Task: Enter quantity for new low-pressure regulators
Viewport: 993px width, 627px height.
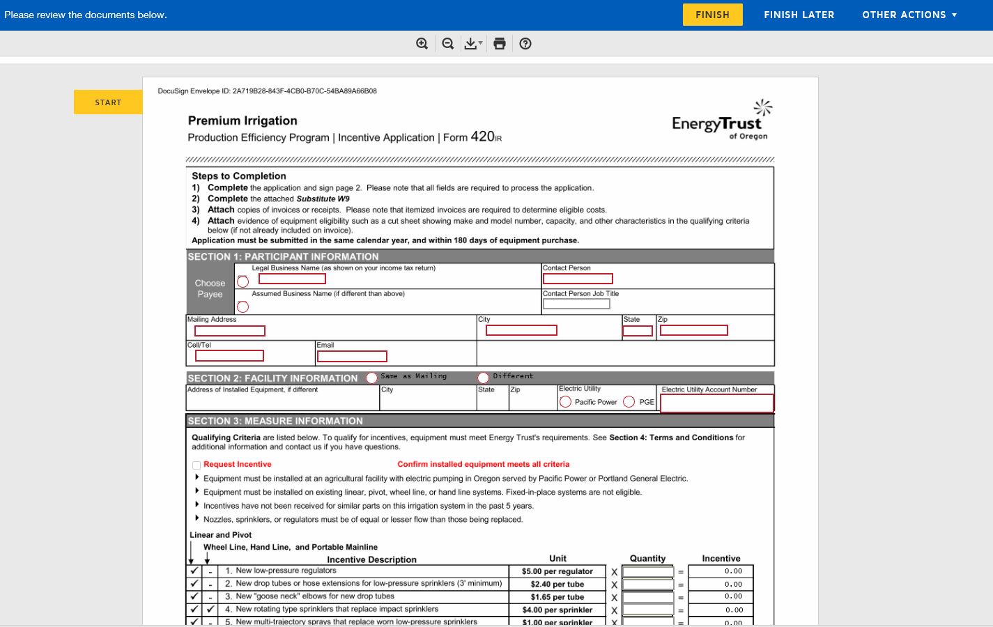Action: (x=648, y=572)
